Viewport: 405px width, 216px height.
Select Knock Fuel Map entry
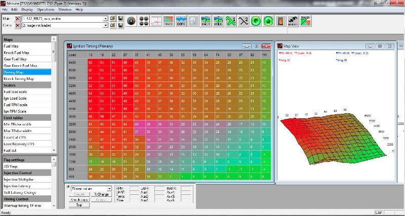coord(27,53)
